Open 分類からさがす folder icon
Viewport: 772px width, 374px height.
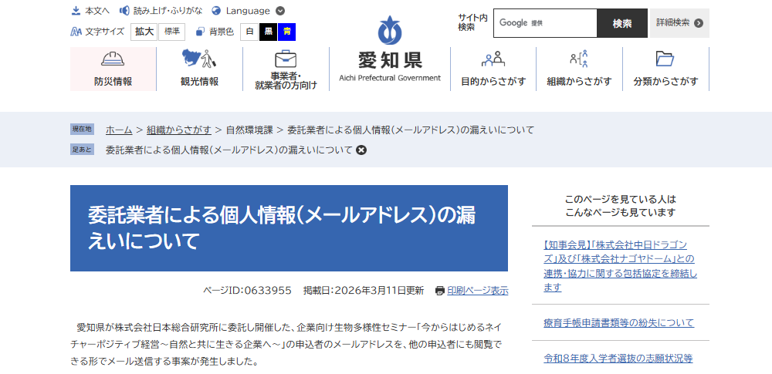click(x=665, y=59)
